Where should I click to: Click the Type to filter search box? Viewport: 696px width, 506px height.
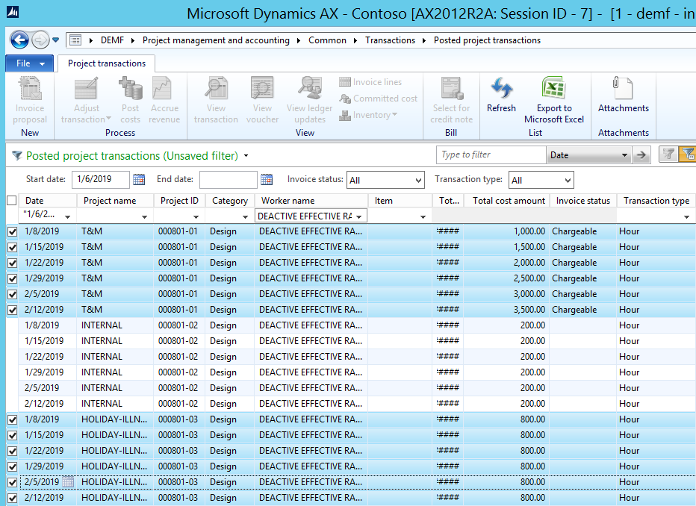click(491, 155)
